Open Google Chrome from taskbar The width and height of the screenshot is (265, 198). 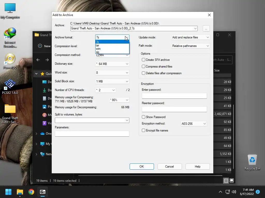[31, 192]
